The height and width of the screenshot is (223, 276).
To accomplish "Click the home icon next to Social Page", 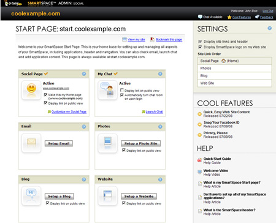I will click(224, 61).
